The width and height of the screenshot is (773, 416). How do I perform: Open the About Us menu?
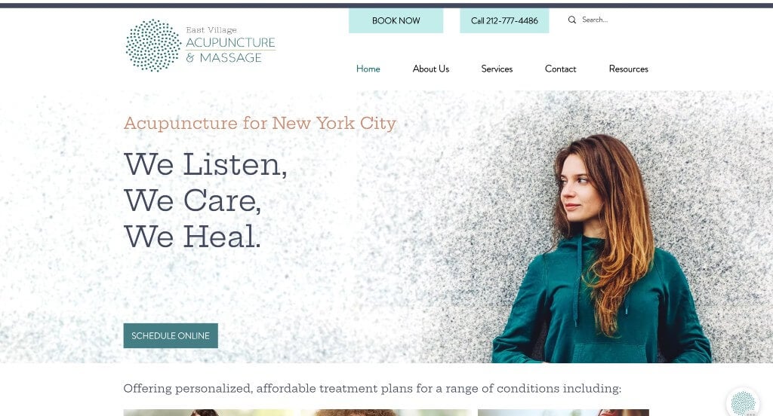tap(431, 69)
